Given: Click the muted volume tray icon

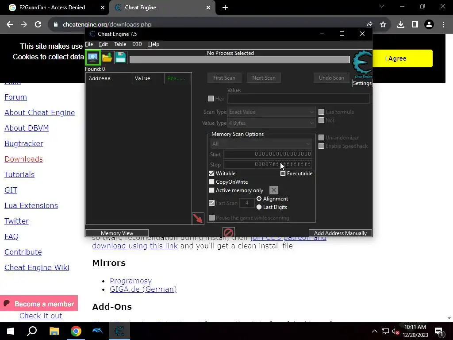Looking at the screenshot, I should click(395, 331).
